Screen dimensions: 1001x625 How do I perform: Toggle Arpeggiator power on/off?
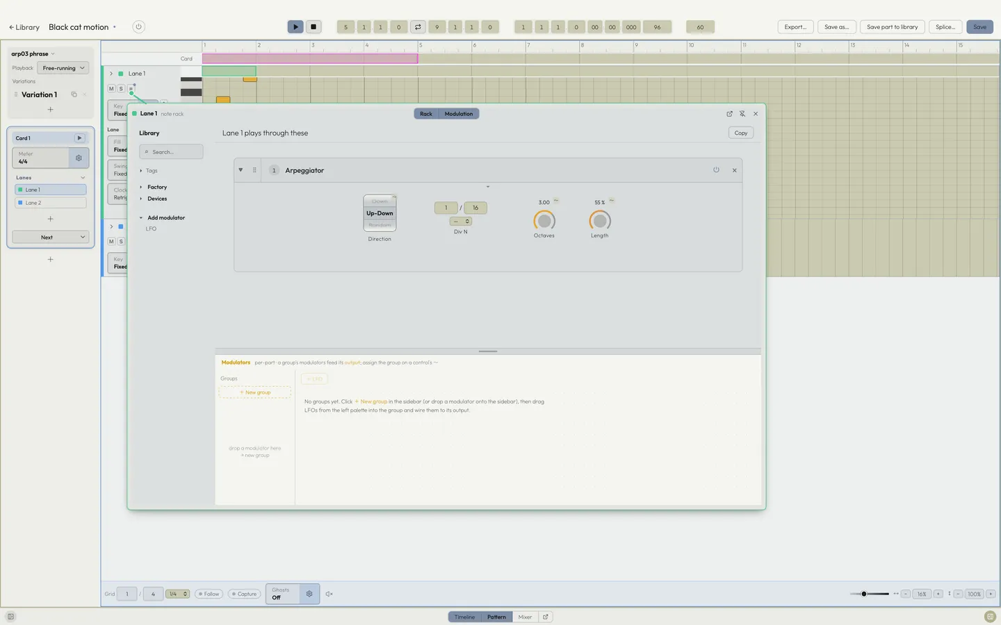point(716,170)
